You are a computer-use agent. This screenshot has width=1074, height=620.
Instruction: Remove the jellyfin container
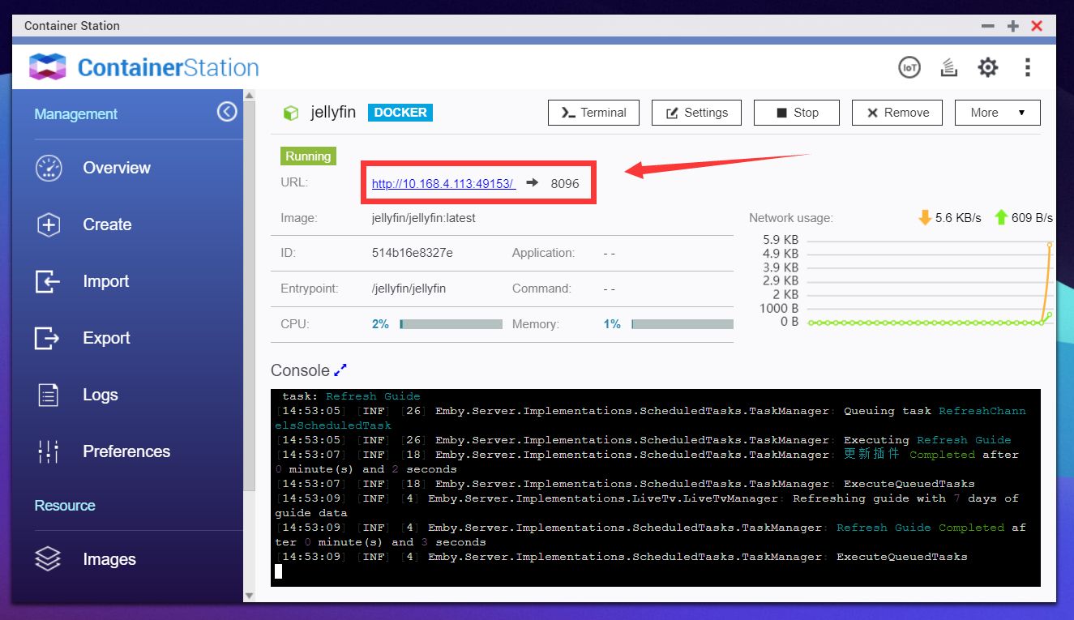click(897, 113)
